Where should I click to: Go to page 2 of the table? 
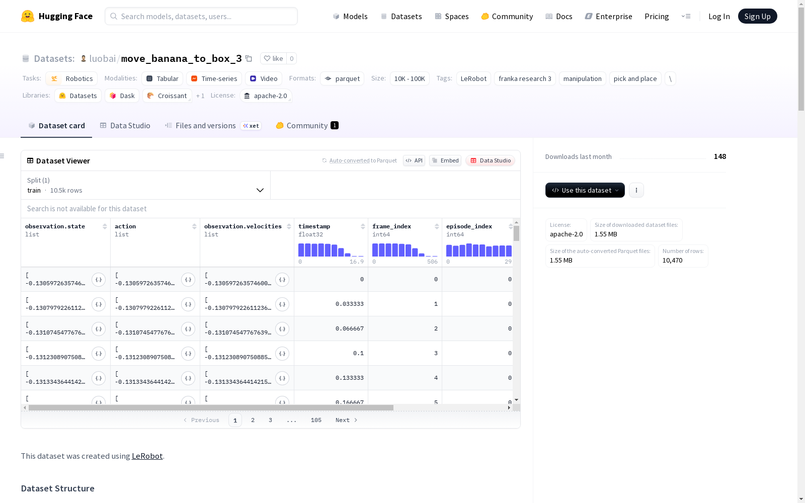(253, 420)
